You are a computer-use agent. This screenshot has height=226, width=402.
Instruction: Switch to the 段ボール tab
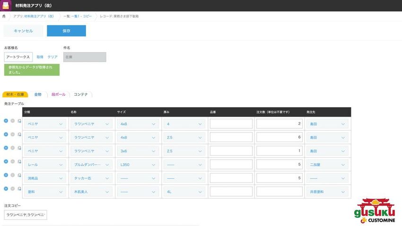[58, 94]
